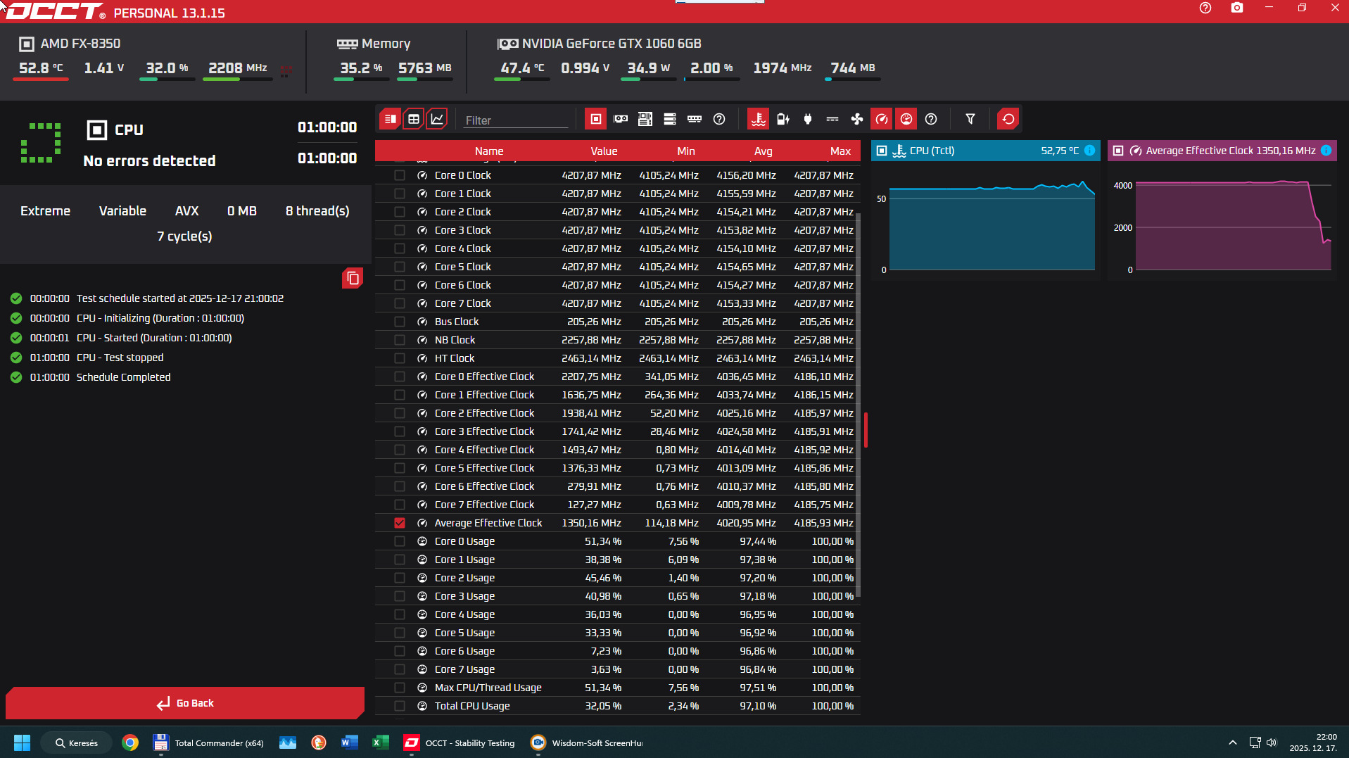
Task: Check the Total CPU Usage checkbox
Action: pos(400,706)
